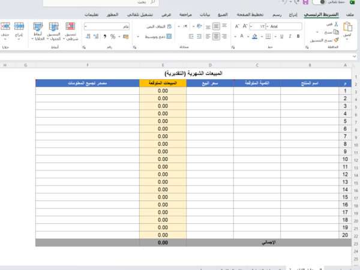This screenshot has width=360, height=270.
Task: Open the File tab
Action: (350, 14)
